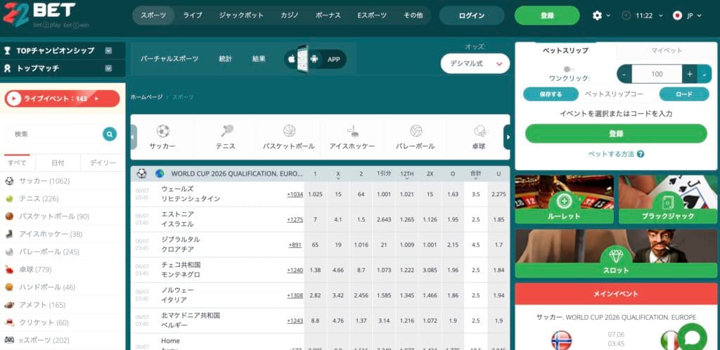Click the ログイン button

click(471, 15)
